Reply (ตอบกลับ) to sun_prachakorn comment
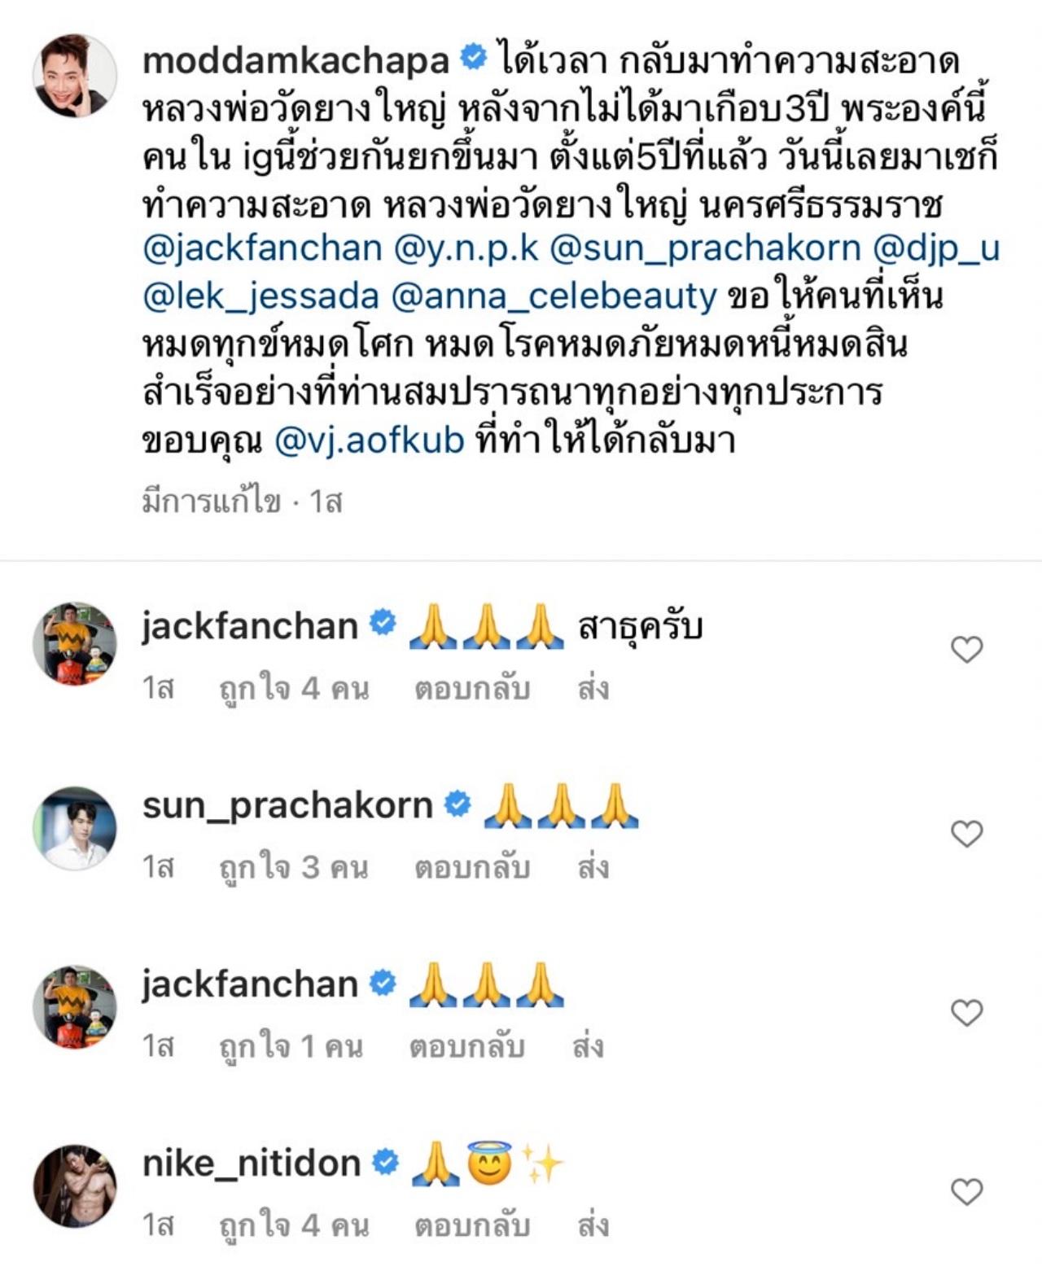Viewport: 1042px width, 1284px height. (x=472, y=867)
